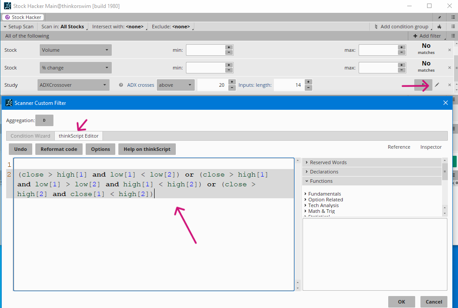Click the ADX crosses value field 20
This screenshot has height=308, width=458.
[x=212, y=85]
